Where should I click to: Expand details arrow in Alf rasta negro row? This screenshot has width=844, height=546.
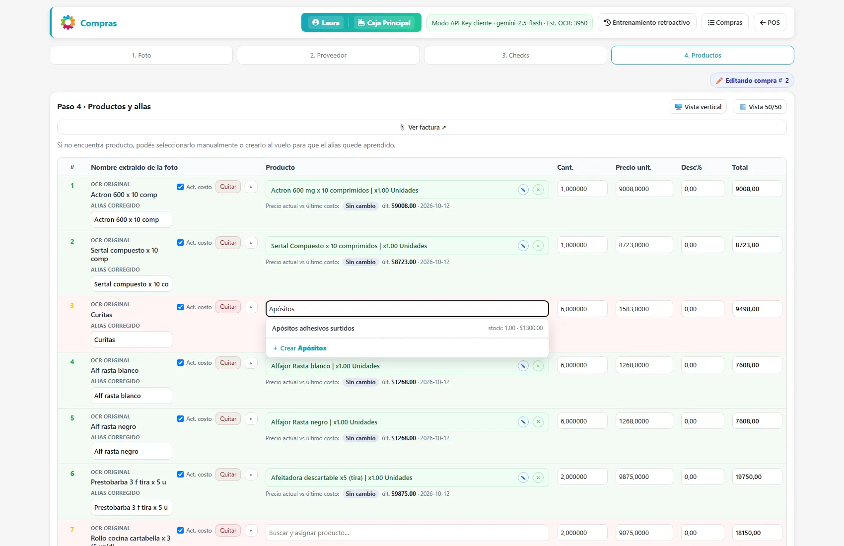[251, 419]
